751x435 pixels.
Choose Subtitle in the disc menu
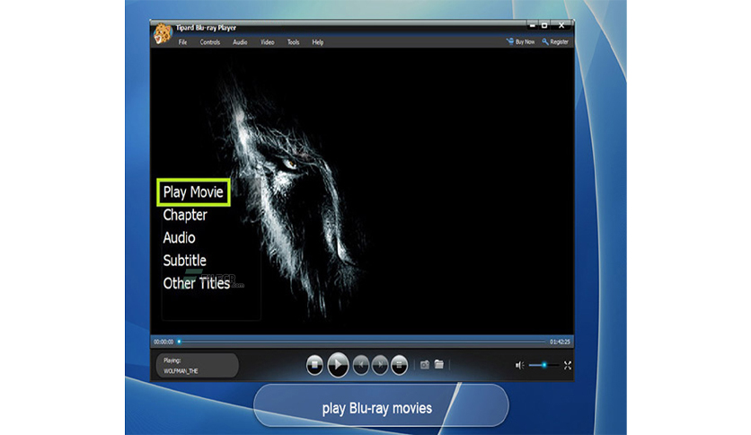[184, 260]
